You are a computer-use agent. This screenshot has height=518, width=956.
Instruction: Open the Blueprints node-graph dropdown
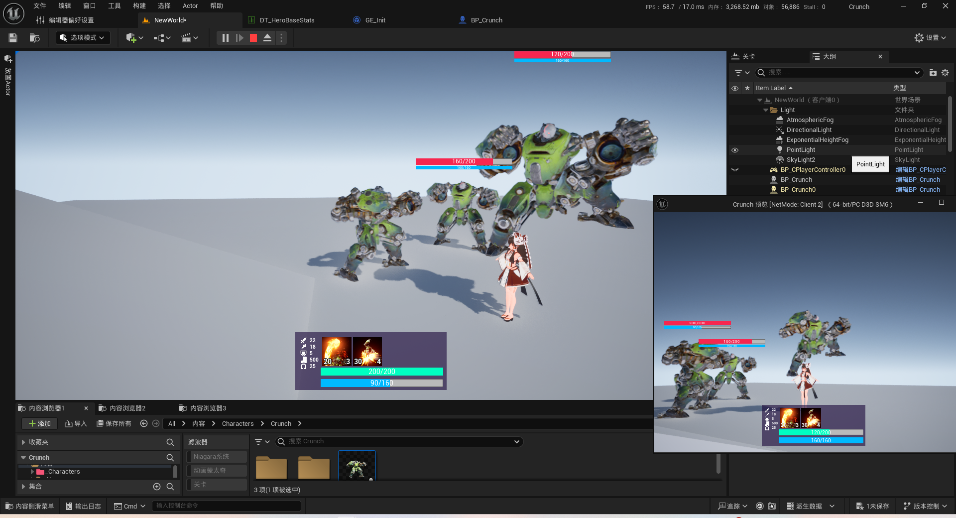[x=162, y=38]
